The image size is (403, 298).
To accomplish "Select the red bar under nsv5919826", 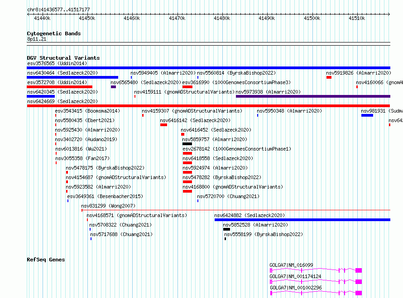I will 329,77.
